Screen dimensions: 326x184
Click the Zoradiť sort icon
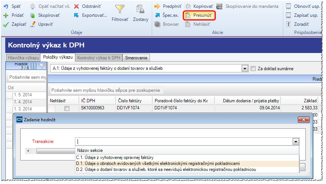coord(289,24)
